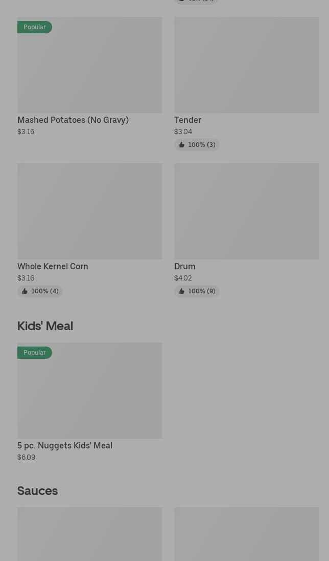The image size is (329, 561).
Task: Click Mashed Potatoes (No Gravy) title
Action: click(x=73, y=120)
